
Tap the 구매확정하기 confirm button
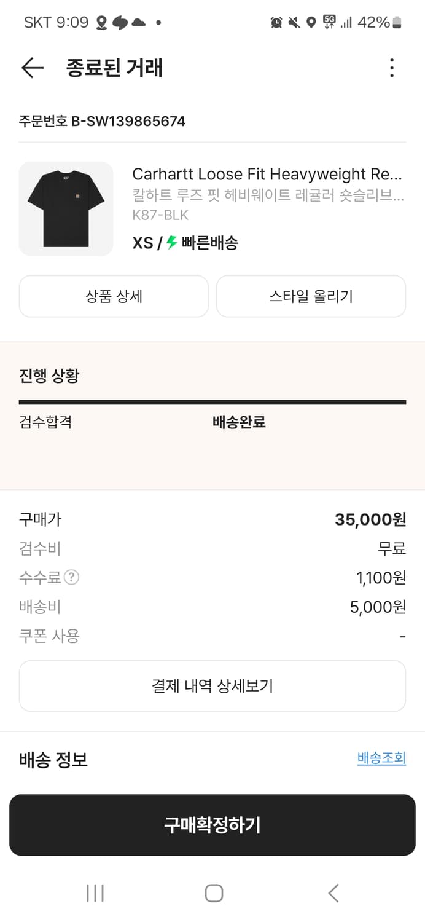click(x=212, y=825)
